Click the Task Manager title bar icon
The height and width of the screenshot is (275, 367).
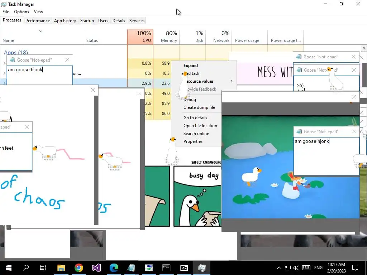(x=4, y=4)
